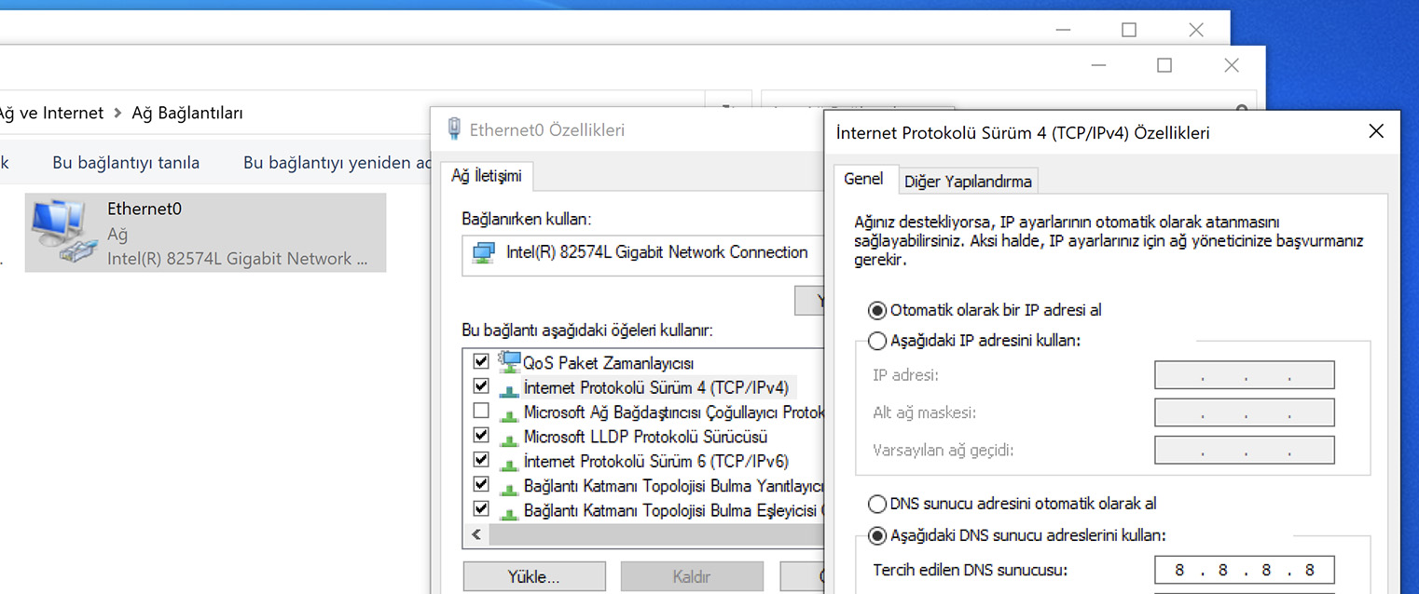Select Microsoft LLDP Protokolü Sürücüsü icon

[x=509, y=437]
